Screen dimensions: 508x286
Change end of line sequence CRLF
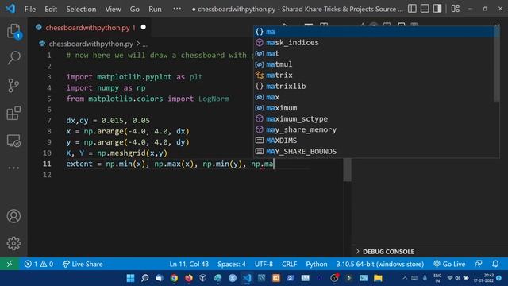click(289, 264)
